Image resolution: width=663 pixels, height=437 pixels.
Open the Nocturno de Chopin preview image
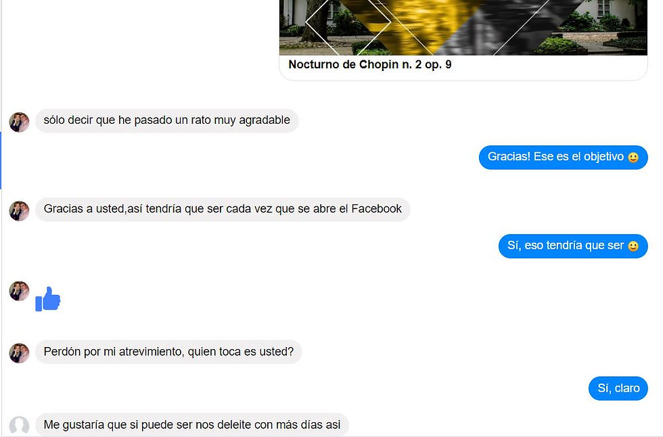pos(463,28)
